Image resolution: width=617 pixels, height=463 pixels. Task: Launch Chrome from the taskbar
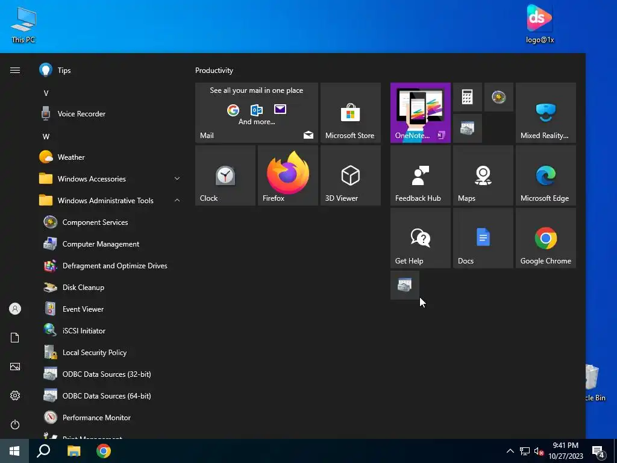104,451
